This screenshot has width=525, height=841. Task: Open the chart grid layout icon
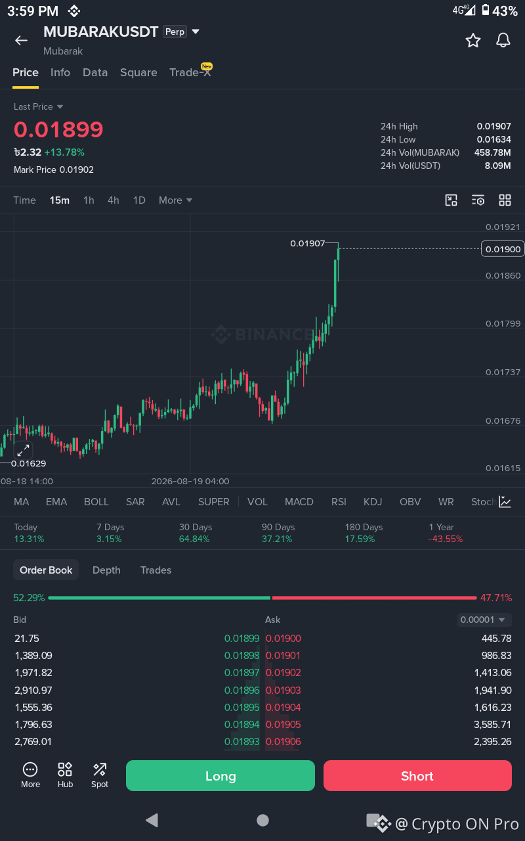(505, 200)
